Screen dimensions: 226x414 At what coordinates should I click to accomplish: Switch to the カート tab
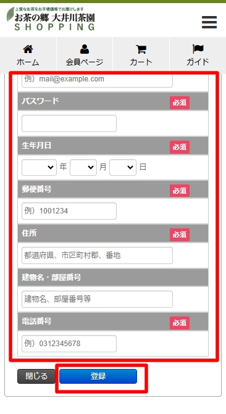(141, 56)
